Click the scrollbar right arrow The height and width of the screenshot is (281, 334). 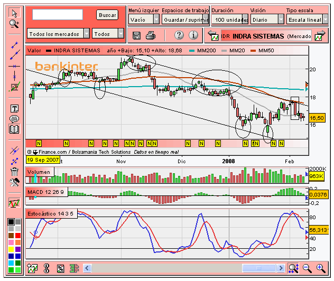[x=281, y=268]
